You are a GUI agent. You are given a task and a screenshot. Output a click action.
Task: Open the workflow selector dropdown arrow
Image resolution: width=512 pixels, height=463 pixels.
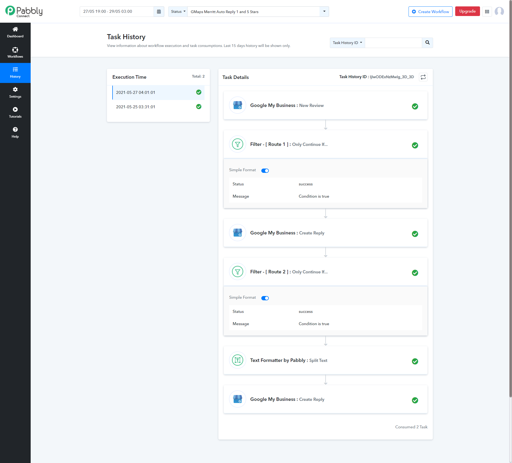pyautogui.click(x=324, y=12)
